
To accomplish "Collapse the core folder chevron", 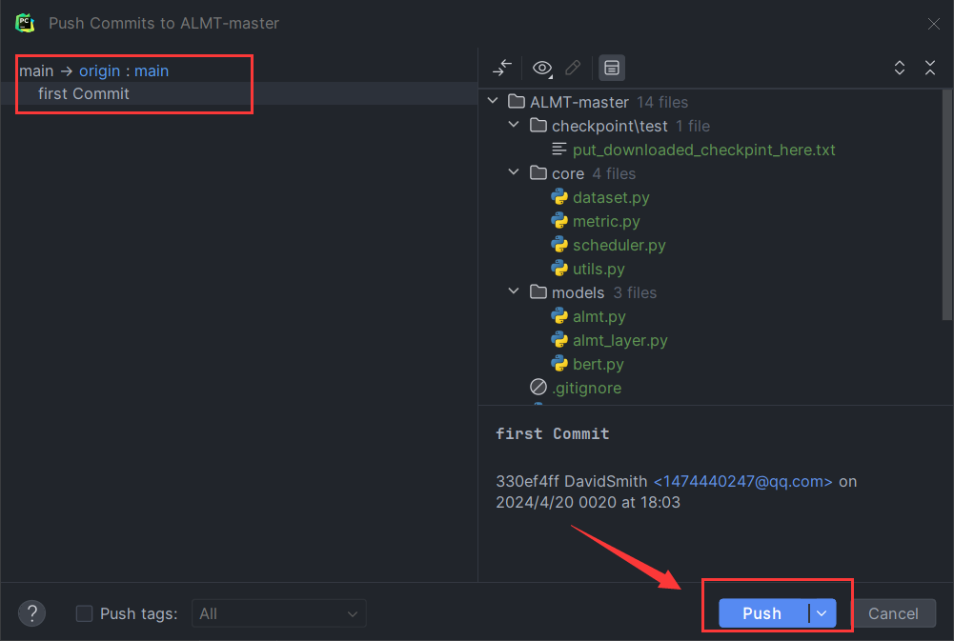I will point(514,172).
